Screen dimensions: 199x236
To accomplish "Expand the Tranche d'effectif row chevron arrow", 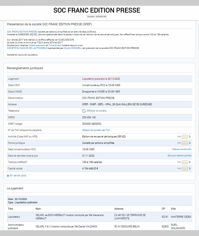I will pyautogui.click(x=190, y=162).
